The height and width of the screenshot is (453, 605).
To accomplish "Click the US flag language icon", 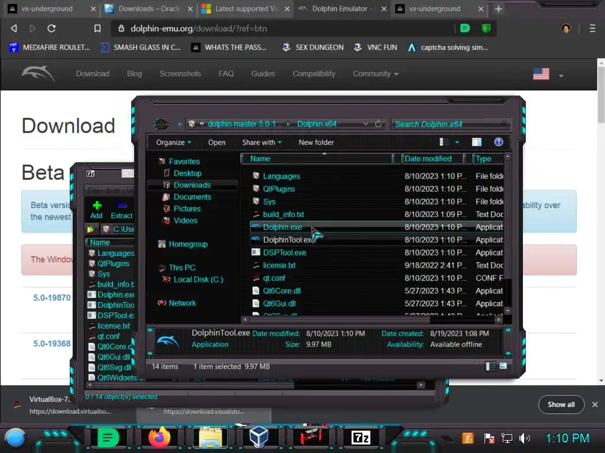I will pos(541,74).
